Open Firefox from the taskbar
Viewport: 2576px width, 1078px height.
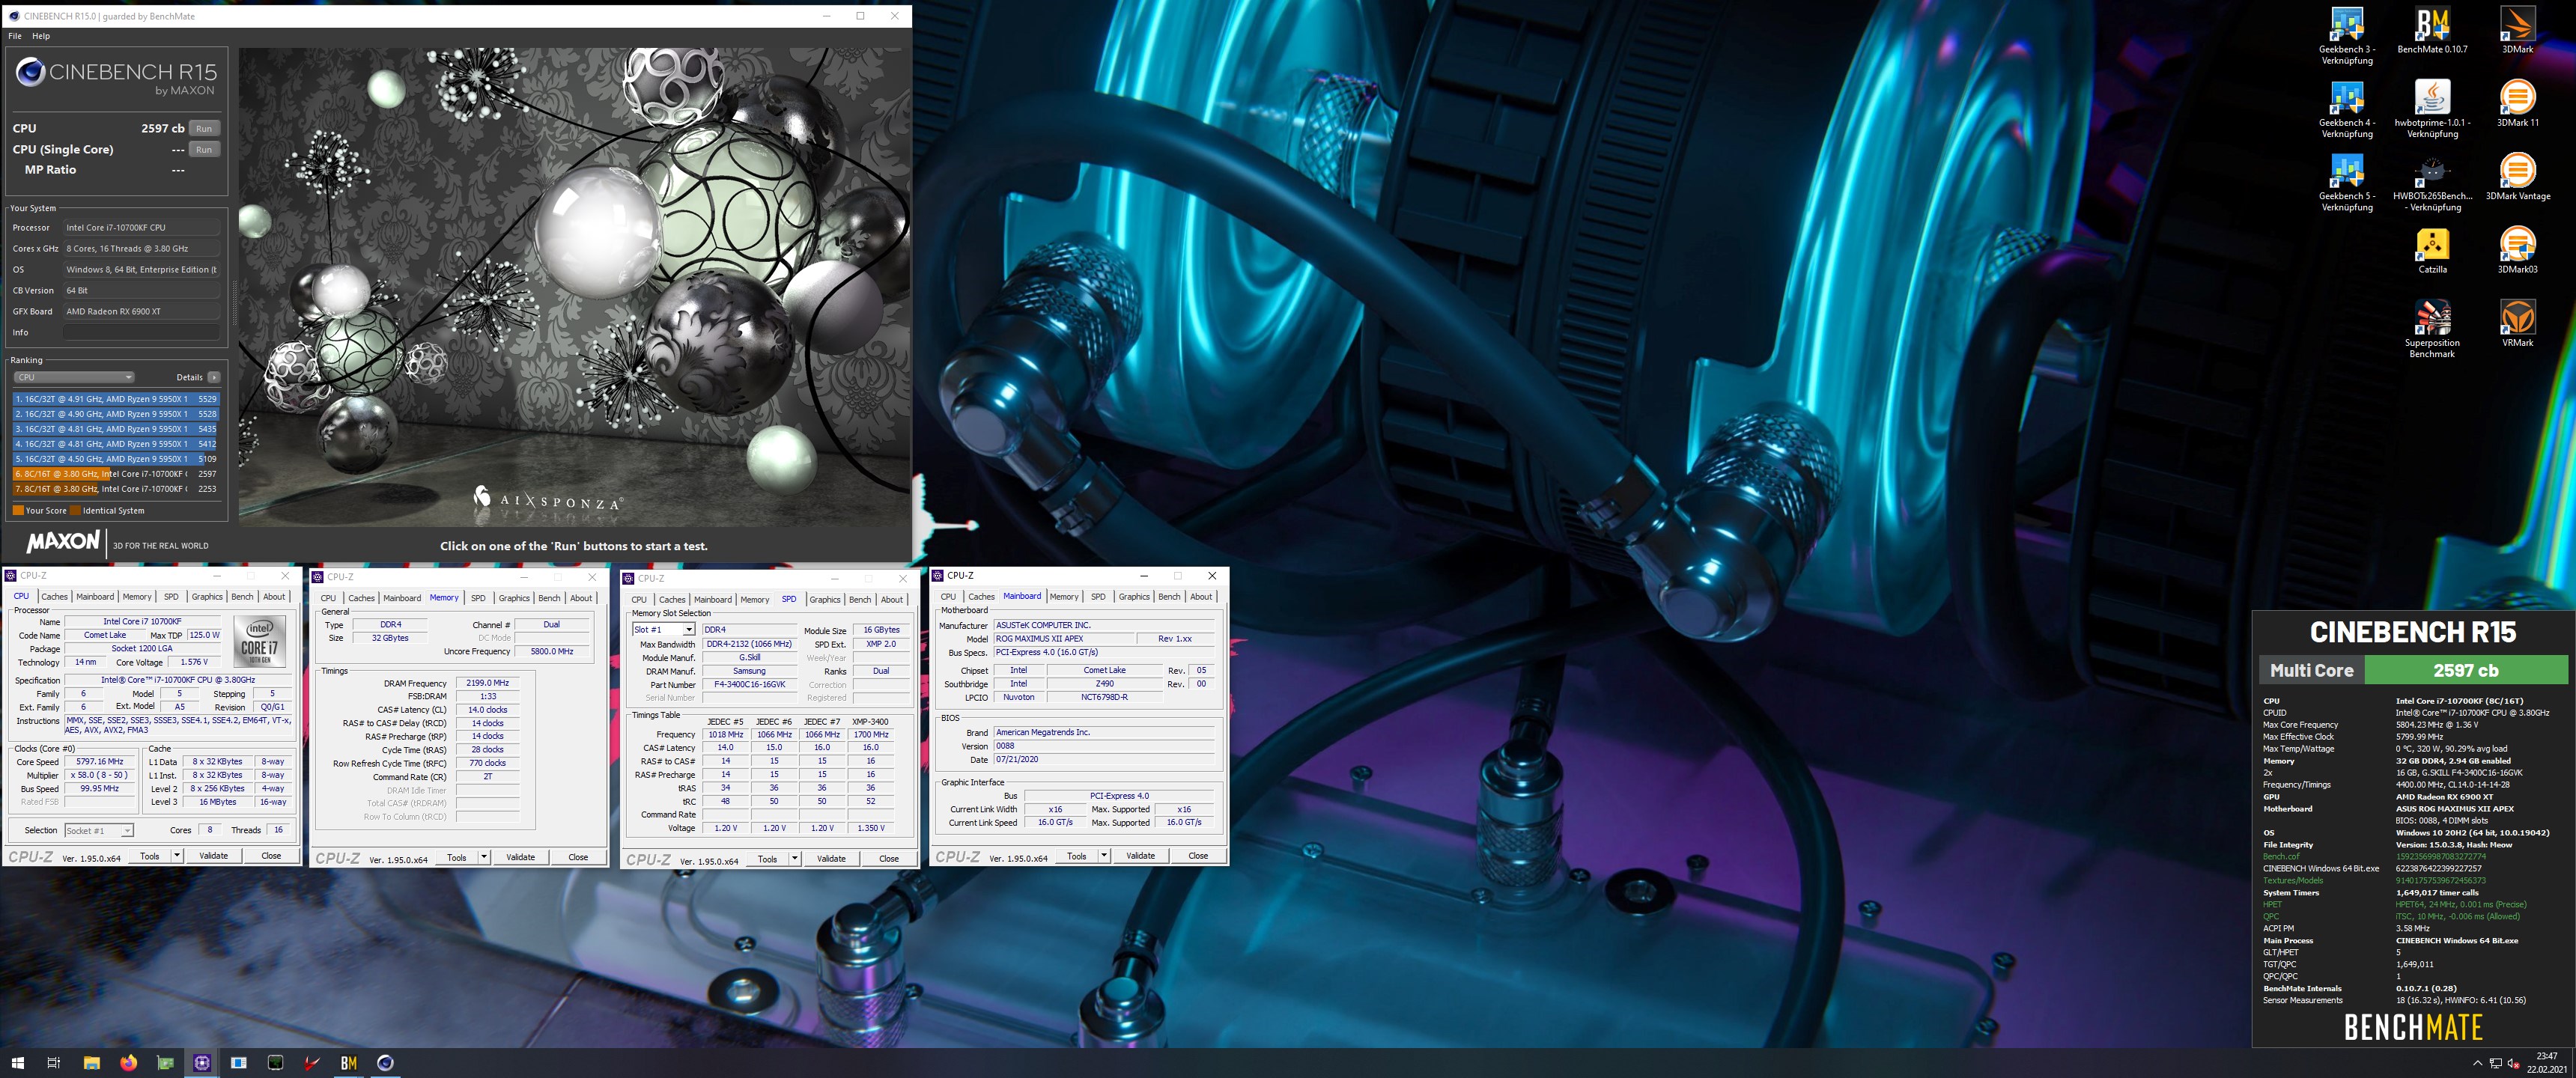(128, 1062)
